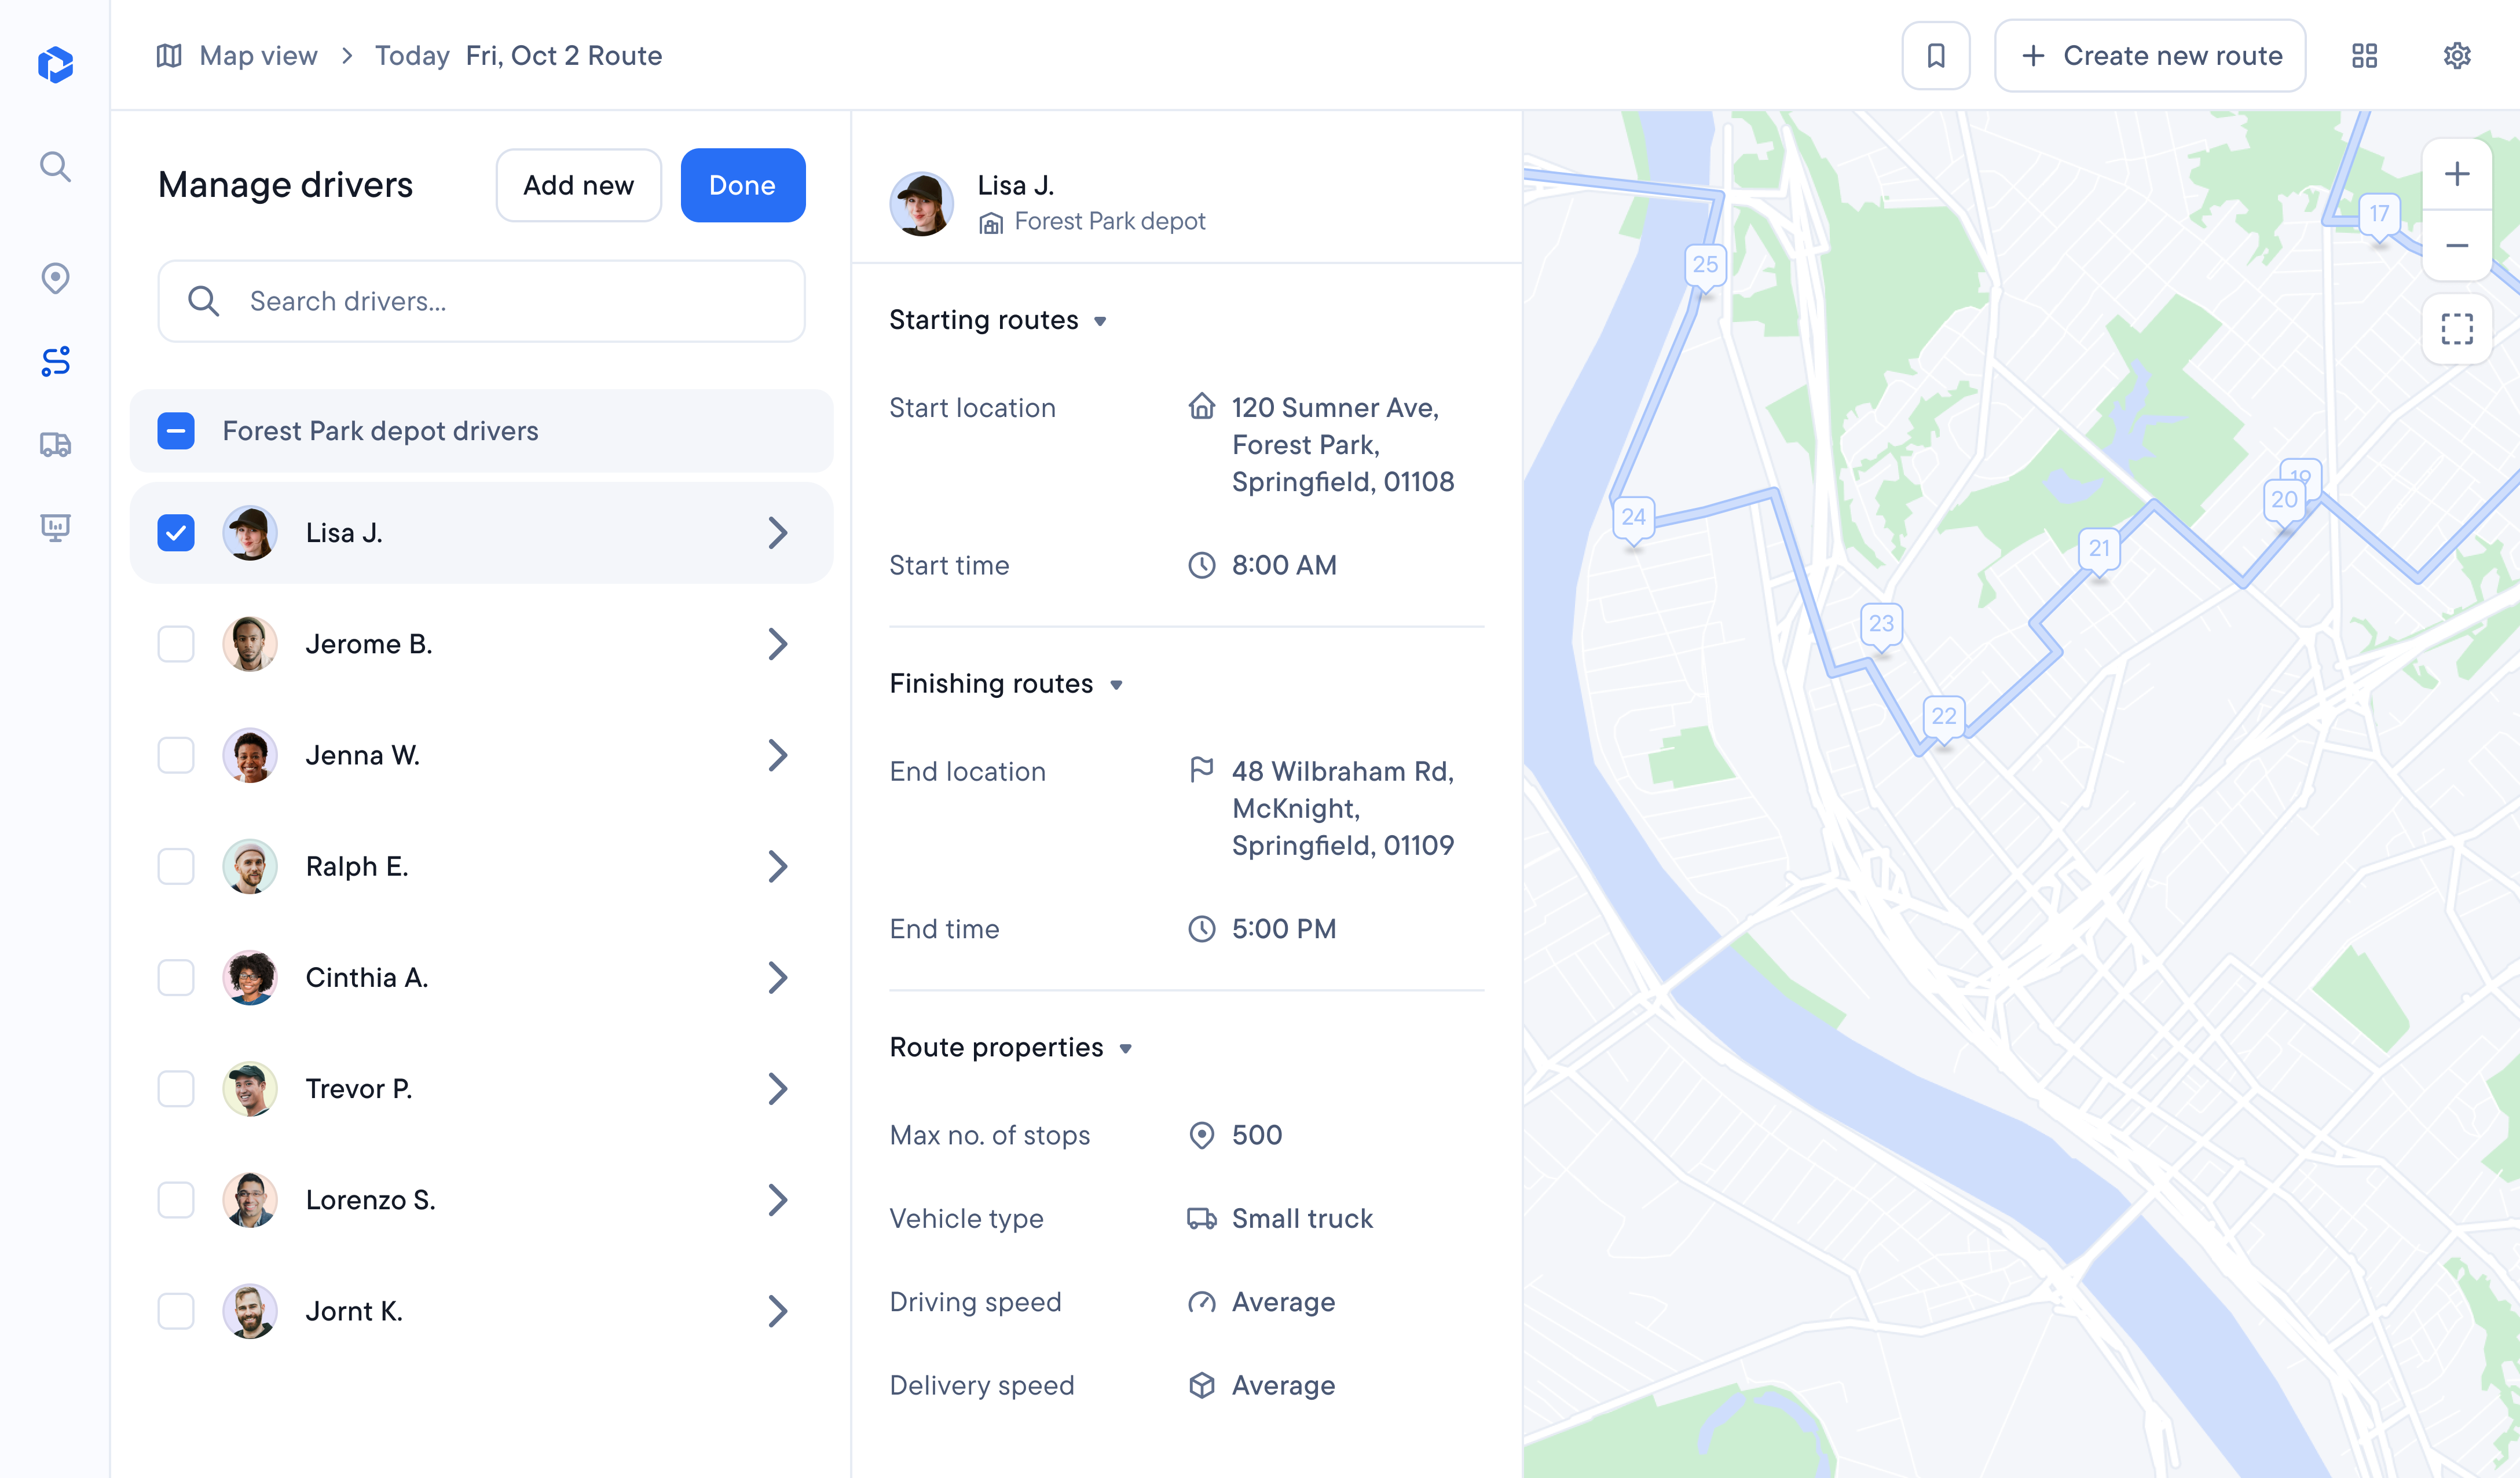Click Create new route button

click(x=2149, y=56)
